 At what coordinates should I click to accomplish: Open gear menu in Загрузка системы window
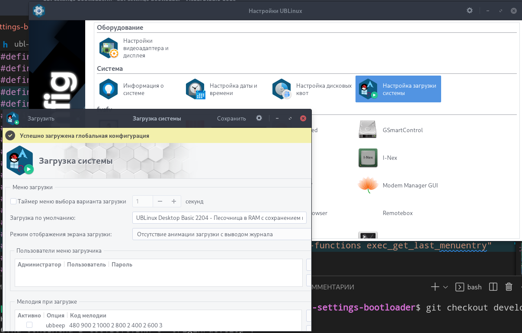(x=259, y=118)
